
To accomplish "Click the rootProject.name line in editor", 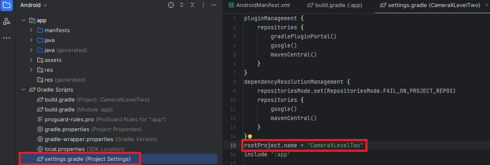I will 303,146.
